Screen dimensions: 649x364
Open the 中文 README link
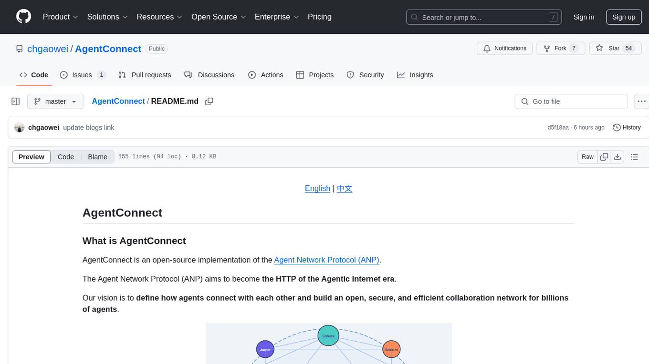[x=345, y=188]
